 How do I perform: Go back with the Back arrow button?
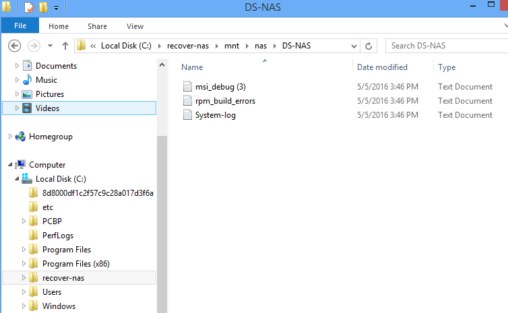(x=14, y=46)
